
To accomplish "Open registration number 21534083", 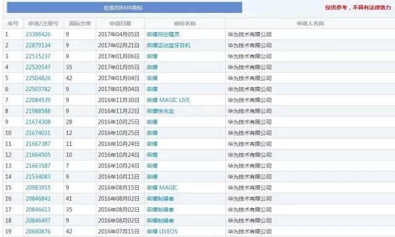I will point(38,177).
